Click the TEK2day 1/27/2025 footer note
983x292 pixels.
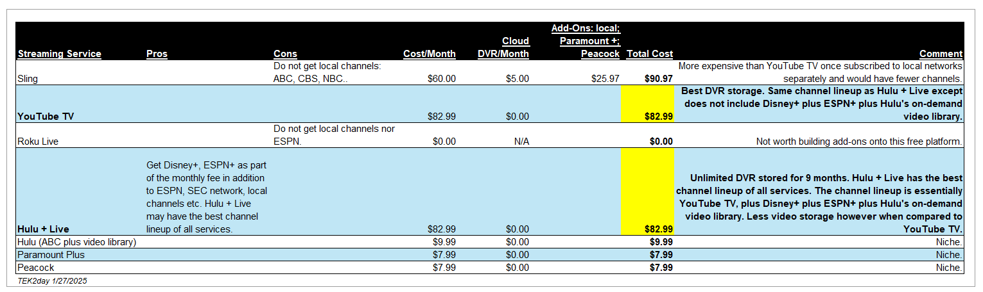pos(52,280)
